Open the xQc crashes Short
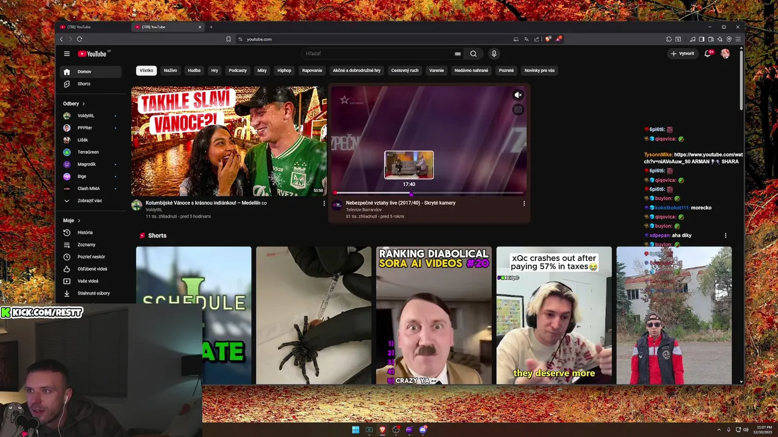 tap(554, 315)
